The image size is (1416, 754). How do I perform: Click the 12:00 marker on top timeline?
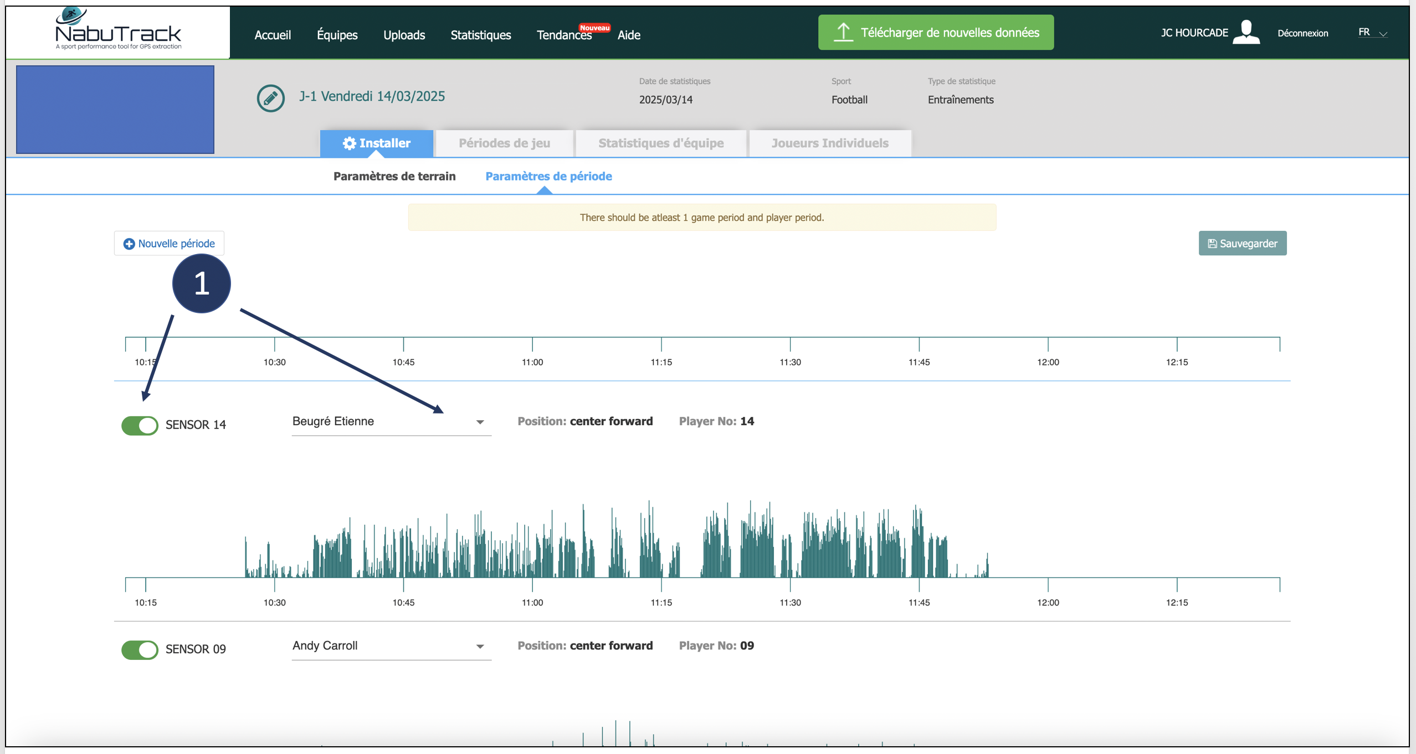pos(1048,362)
